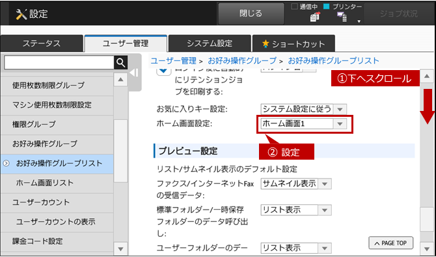Click the communication status icon
The width and height of the screenshot is (436, 257).
(315, 17)
